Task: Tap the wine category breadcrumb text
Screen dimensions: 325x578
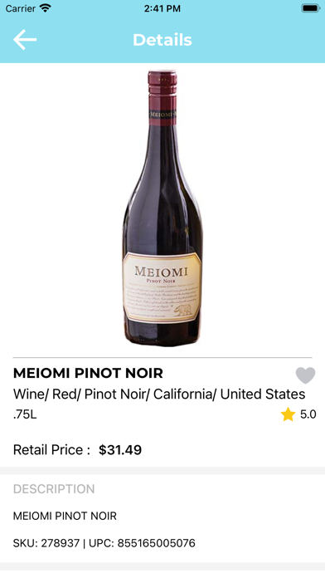Action: coord(159,394)
